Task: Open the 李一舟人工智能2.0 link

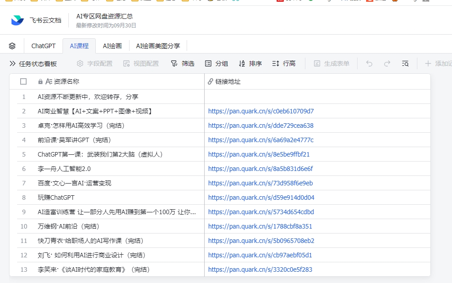Action: click(x=260, y=169)
